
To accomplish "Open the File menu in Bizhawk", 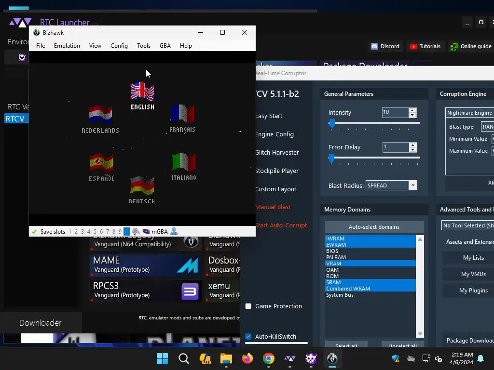I will [x=41, y=46].
